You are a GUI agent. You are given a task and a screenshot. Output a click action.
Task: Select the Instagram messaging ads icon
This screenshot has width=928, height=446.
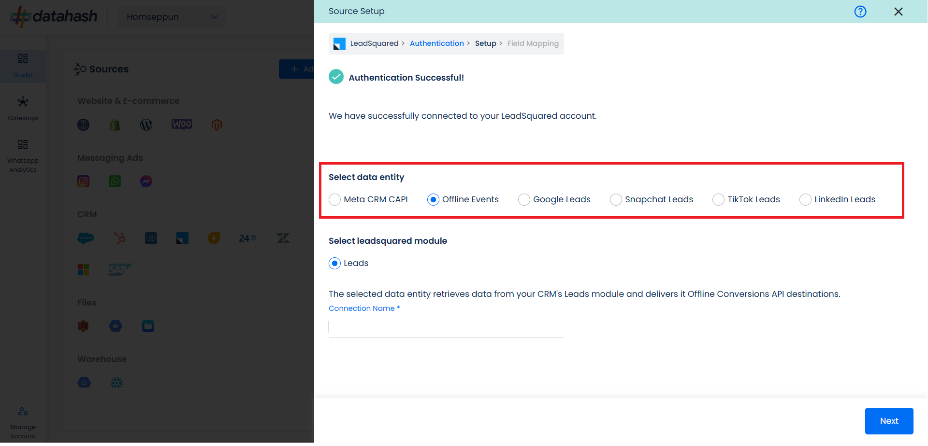pyautogui.click(x=84, y=181)
